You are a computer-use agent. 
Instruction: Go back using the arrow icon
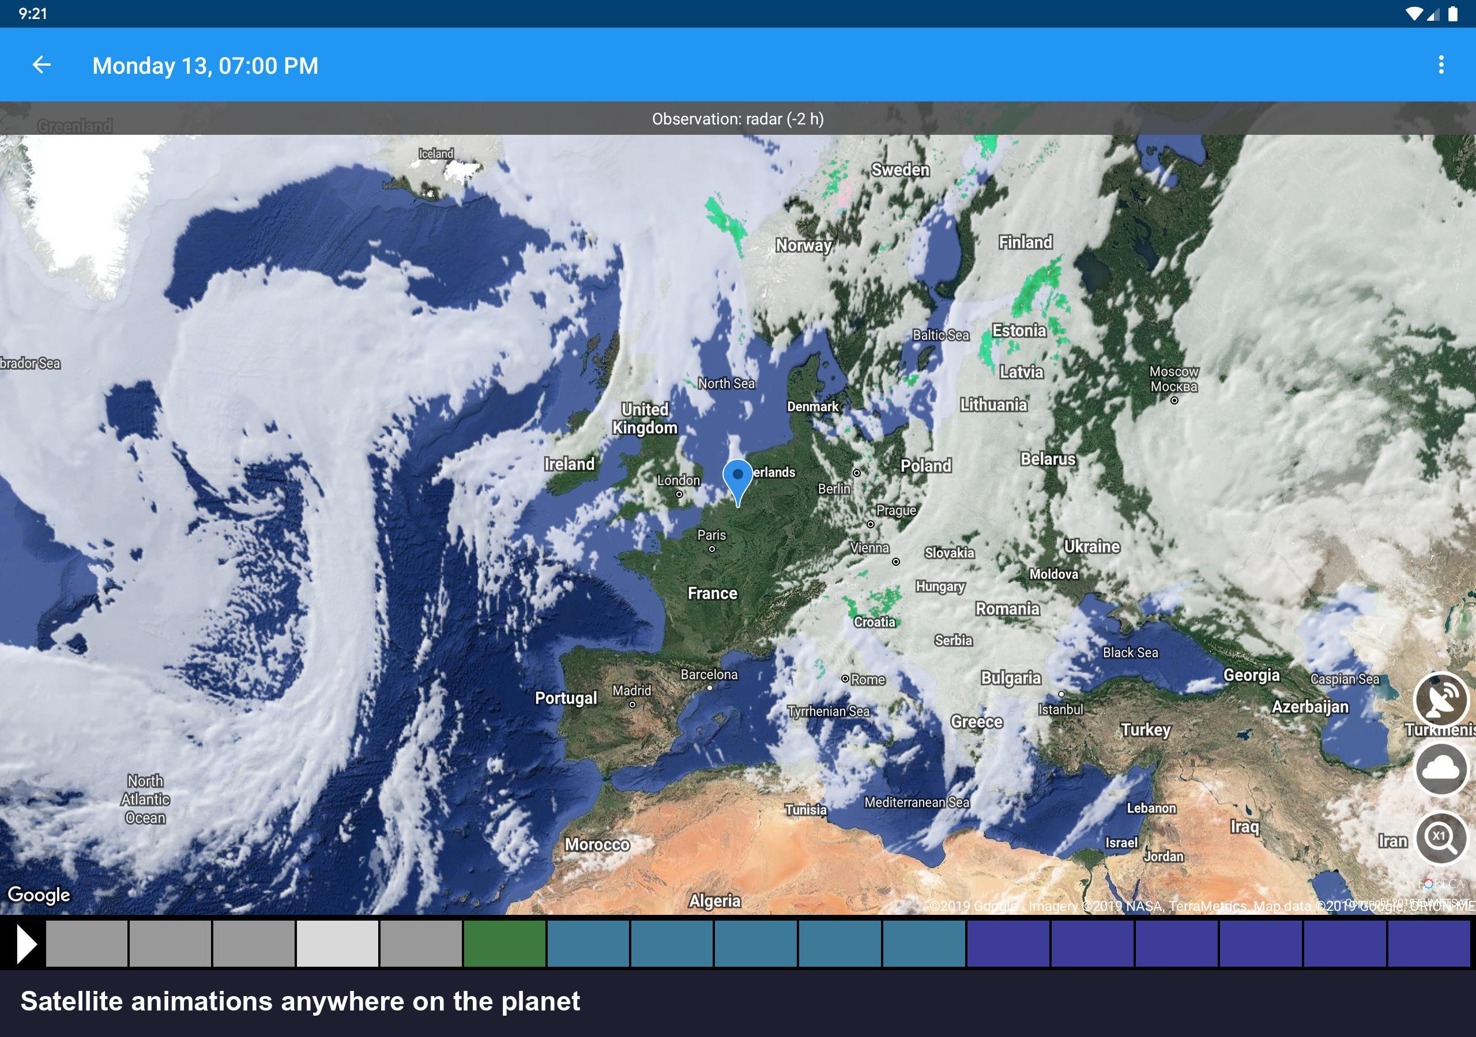coord(42,65)
